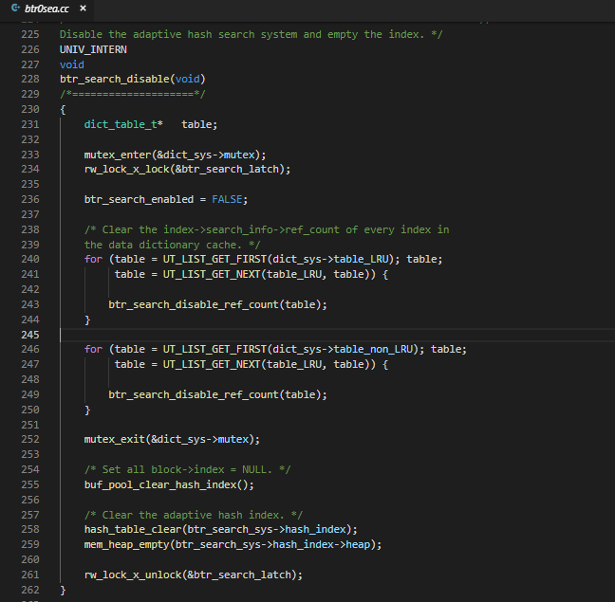Click the C++ file icon on tab

[15, 9]
